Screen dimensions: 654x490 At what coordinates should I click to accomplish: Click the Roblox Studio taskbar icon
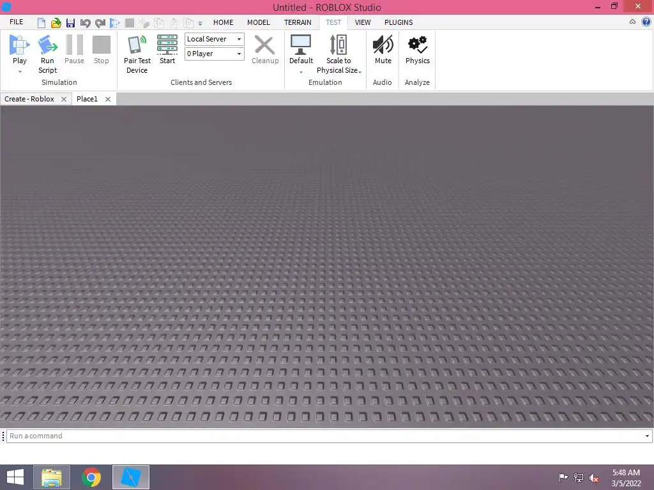coord(131,477)
